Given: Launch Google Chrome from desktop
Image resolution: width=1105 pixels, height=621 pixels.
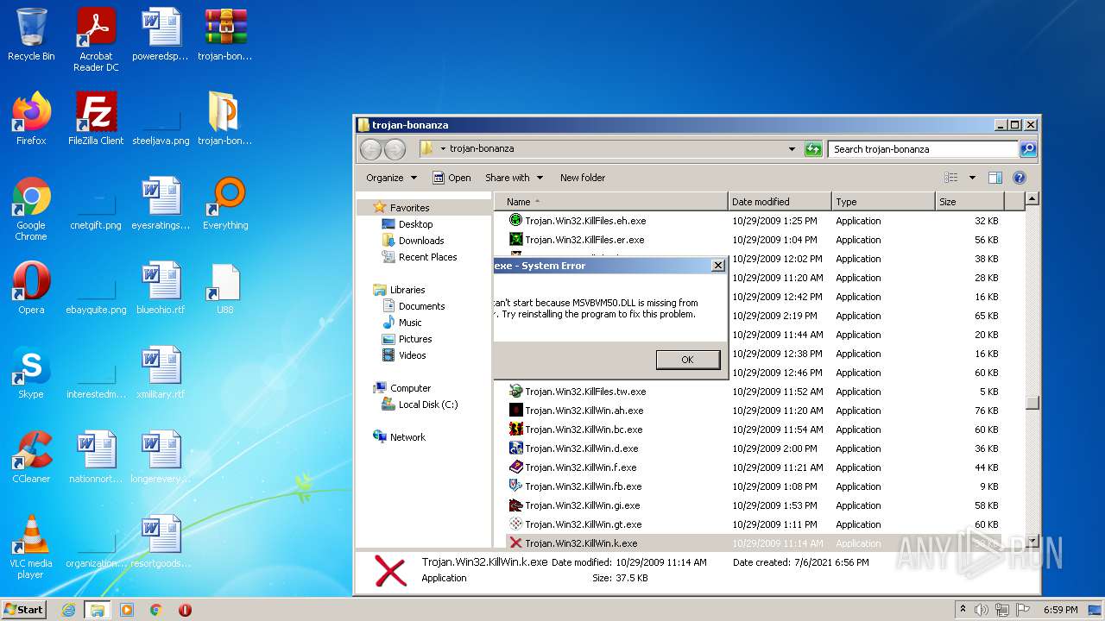Looking at the screenshot, I should [31, 209].
